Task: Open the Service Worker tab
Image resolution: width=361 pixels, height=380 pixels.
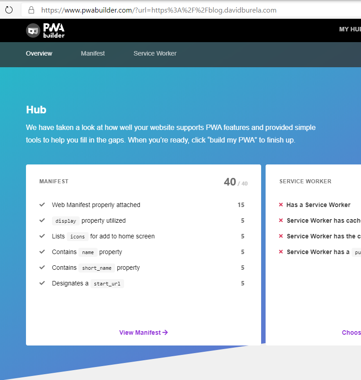Action: (x=155, y=53)
